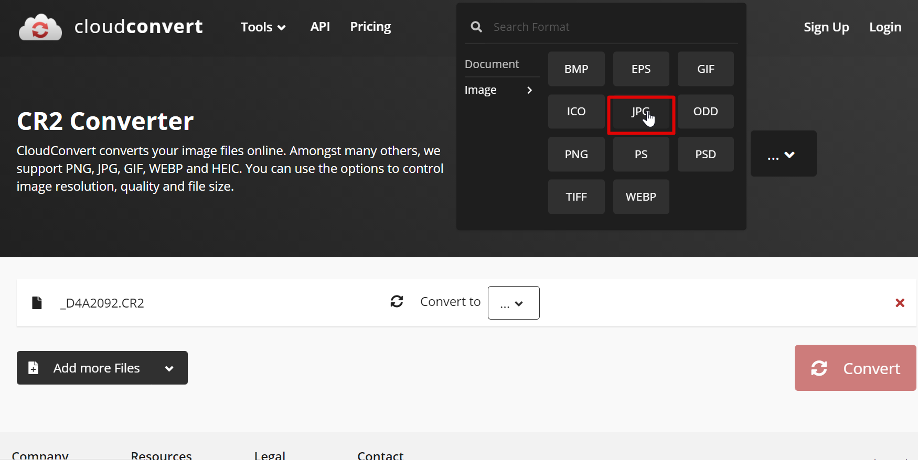Viewport: 918px width, 460px height.
Task: Choose WEBP as output format
Action: [641, 196]
